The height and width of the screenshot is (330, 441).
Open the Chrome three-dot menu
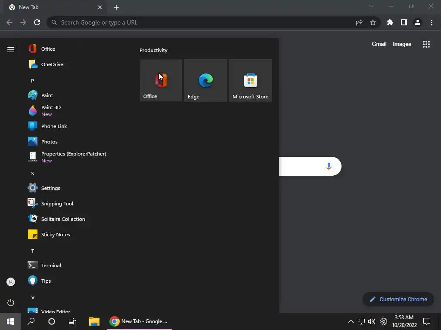[x=432, y=22]
